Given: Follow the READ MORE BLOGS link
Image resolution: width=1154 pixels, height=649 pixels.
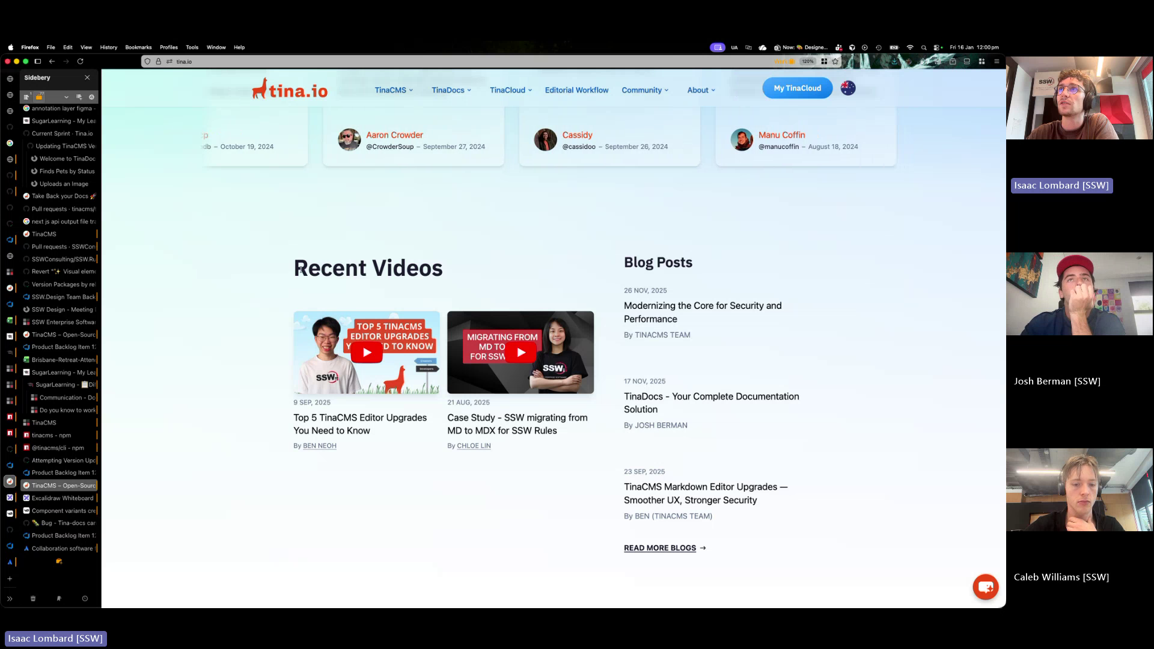Looking at the screenshot, I should pyautogui.click(x=659, y=547).
